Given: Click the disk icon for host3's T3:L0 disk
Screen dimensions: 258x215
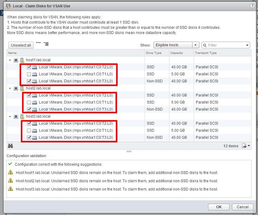Looking at the screenshot, I should click(x=35, y=138).
